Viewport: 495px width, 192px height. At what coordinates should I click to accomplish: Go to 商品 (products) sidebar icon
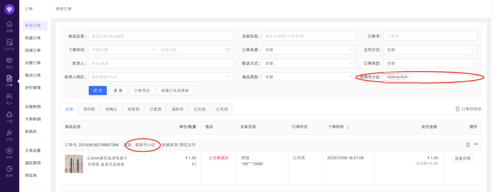(9, 62)
